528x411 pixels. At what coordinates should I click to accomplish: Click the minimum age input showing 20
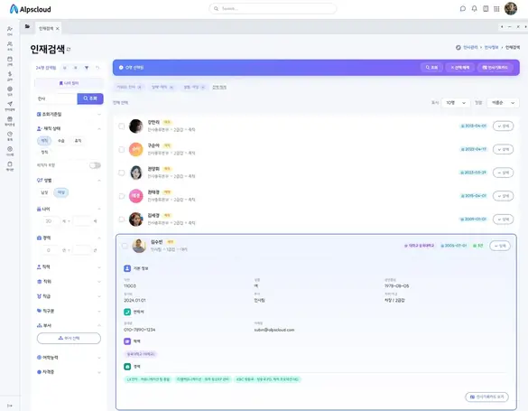(x=51, y=221)
